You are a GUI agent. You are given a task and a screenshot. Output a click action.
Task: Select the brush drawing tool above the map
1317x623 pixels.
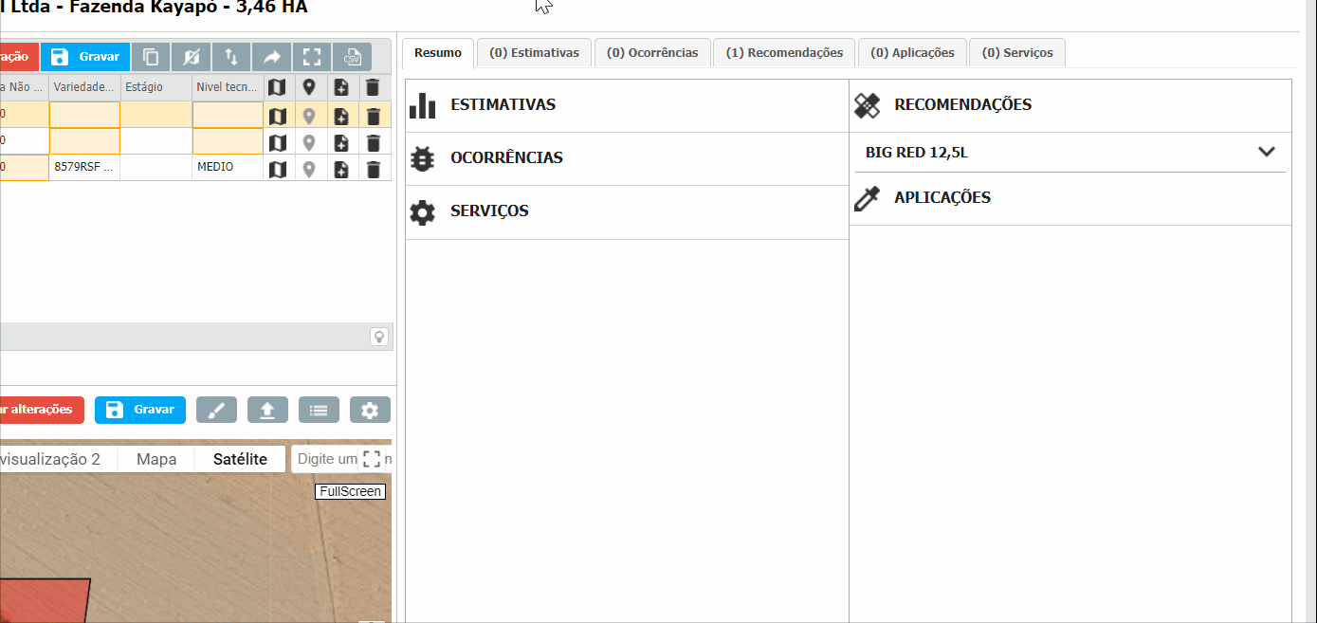click(216, 410)
